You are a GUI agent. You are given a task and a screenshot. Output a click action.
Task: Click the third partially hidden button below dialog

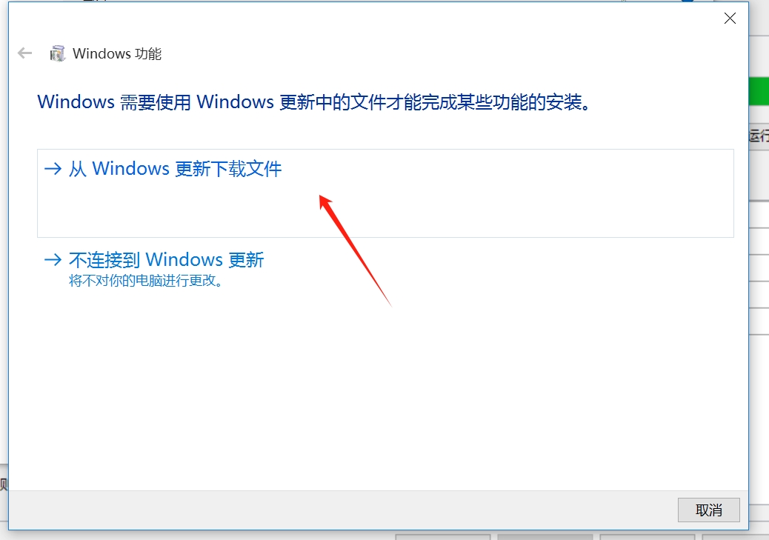pyautogui.click(x=648, y=537)
